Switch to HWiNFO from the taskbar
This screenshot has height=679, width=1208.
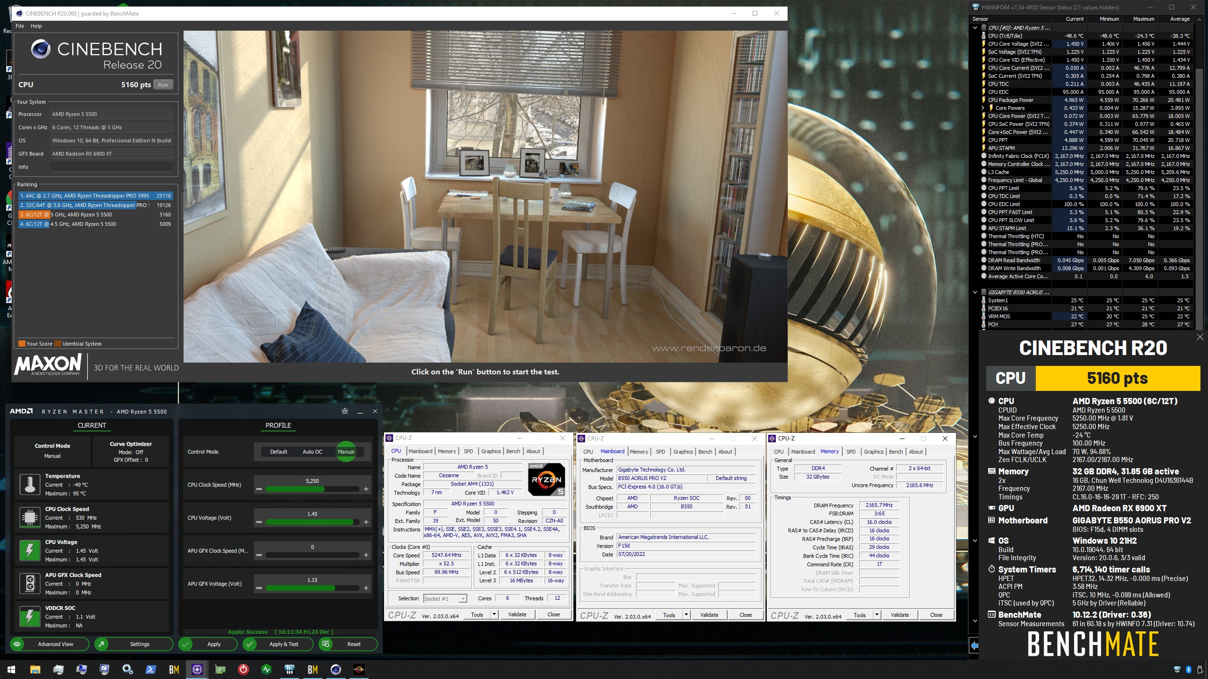pos(289,670)
